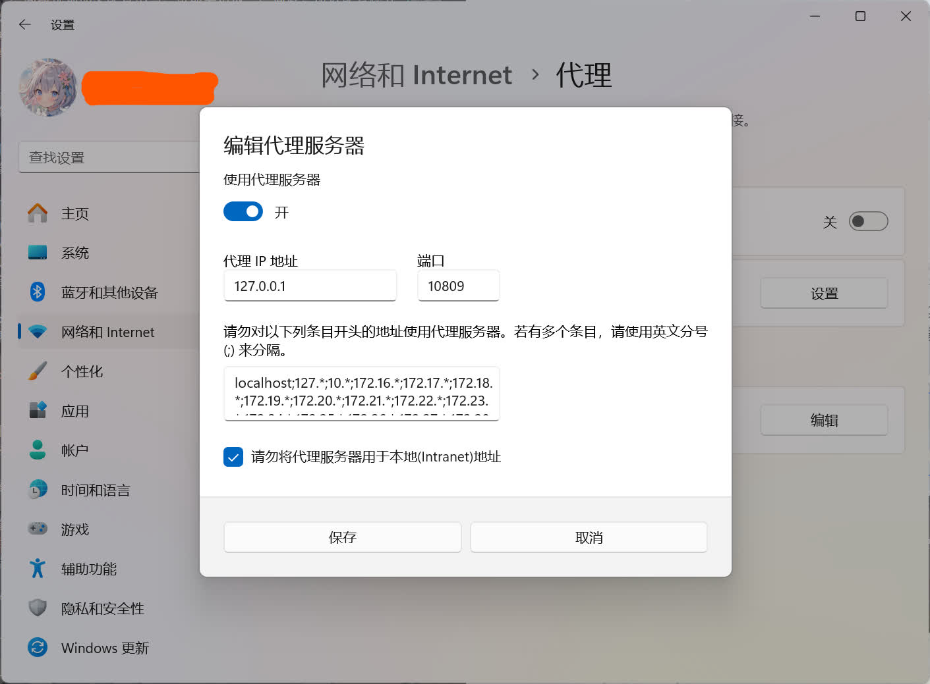
Task: Open Windows 更新 settings
Action: click(x=104, y=648)
